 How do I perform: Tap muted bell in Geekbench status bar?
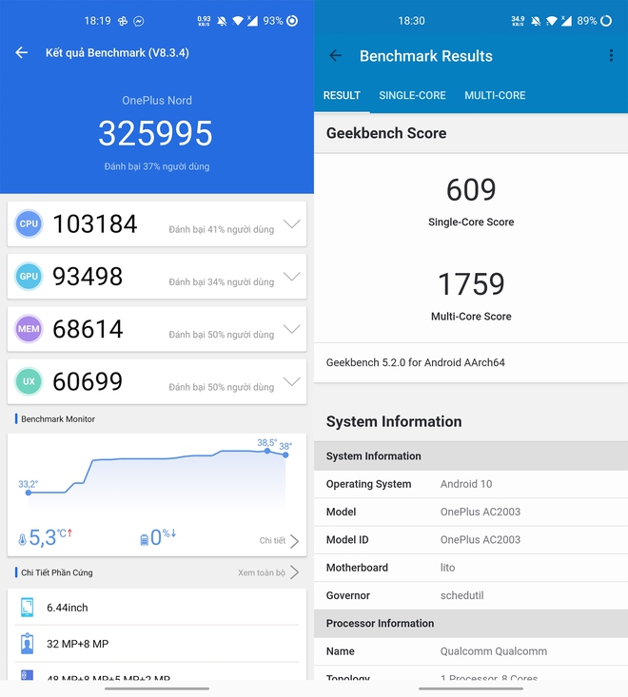click(536, 21)
